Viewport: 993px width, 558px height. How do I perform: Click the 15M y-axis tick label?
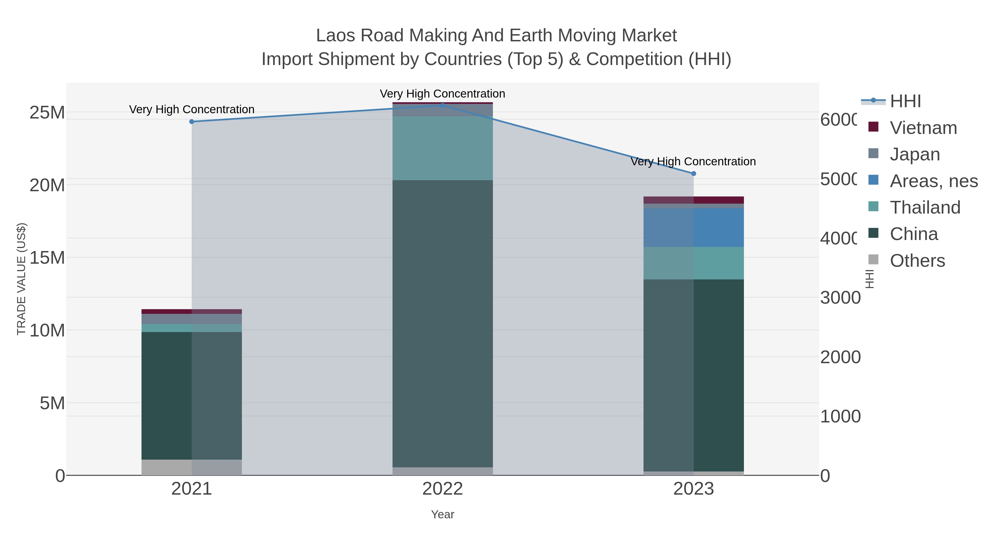point(47,258)
